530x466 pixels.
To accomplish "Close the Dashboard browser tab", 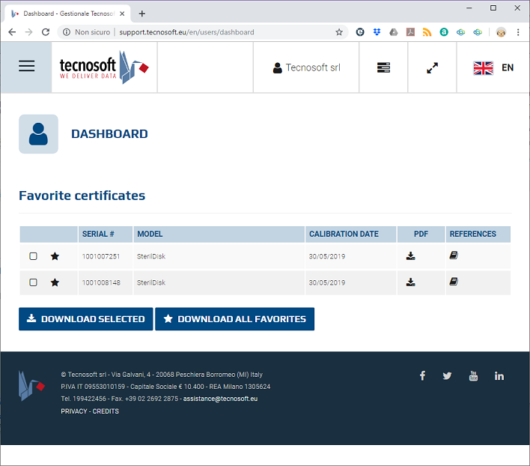I will click(x=122, y=13).
